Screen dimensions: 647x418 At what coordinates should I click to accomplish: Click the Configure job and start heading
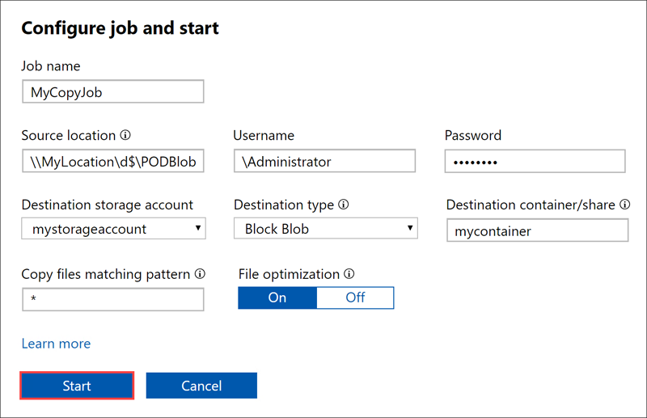[x=120, y=28]
